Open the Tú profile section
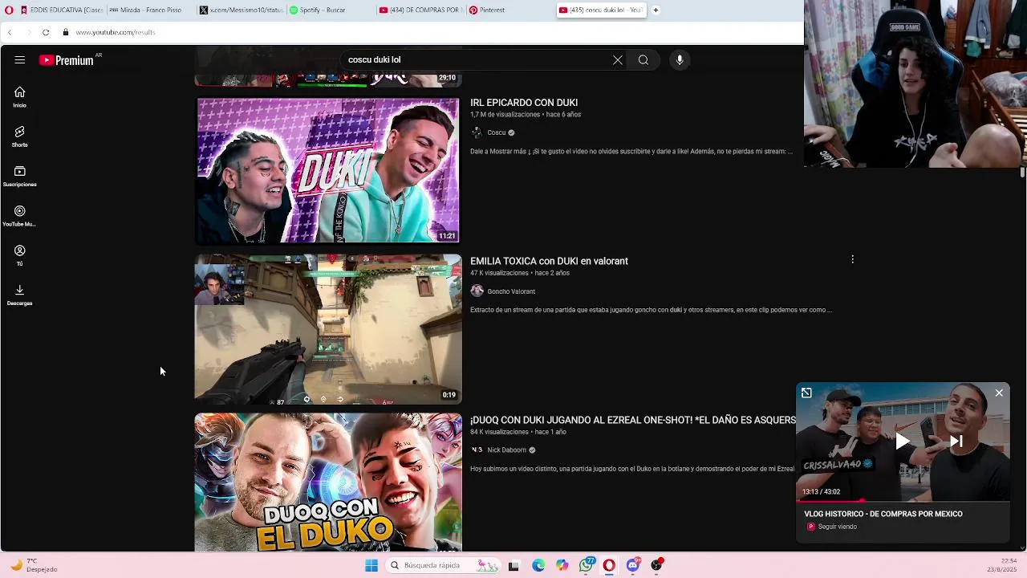Image resolution: width=1027 pixels, height=578 pixels. [x=20, y=255]
